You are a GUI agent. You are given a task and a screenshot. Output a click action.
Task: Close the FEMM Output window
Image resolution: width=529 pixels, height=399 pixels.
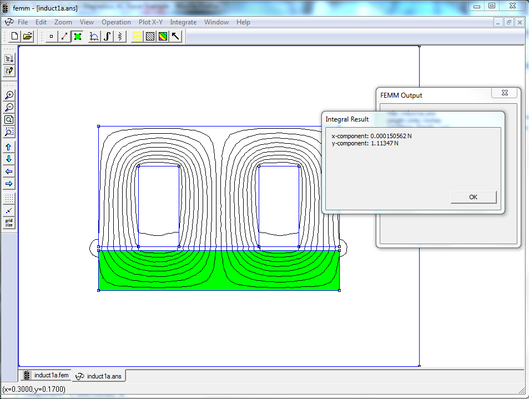coord(505,93)
